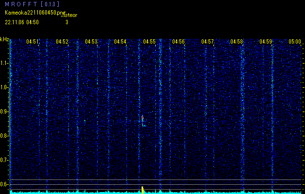Click the kHz axis unit label
Viewport: 305px width, 194px height.
(4, 39)
